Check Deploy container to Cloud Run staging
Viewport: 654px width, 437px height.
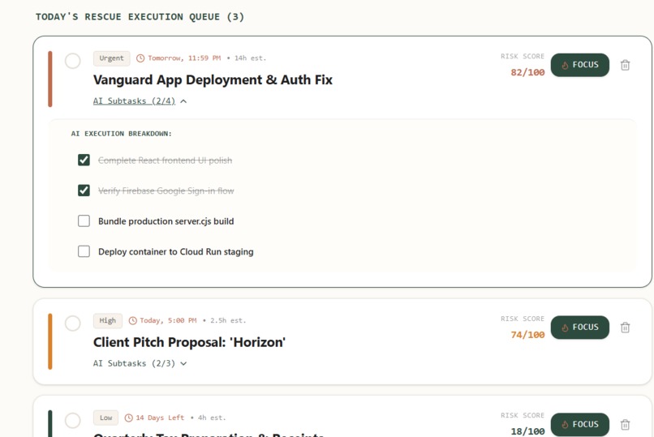tap(84, 251)
